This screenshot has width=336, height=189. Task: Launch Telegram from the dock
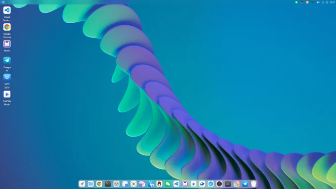click(245, 184)
